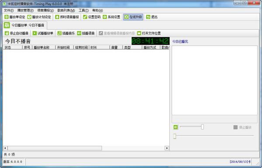Open the 文件(F) menu
Screen dimensions: 262x168
[x=9, y=10]
